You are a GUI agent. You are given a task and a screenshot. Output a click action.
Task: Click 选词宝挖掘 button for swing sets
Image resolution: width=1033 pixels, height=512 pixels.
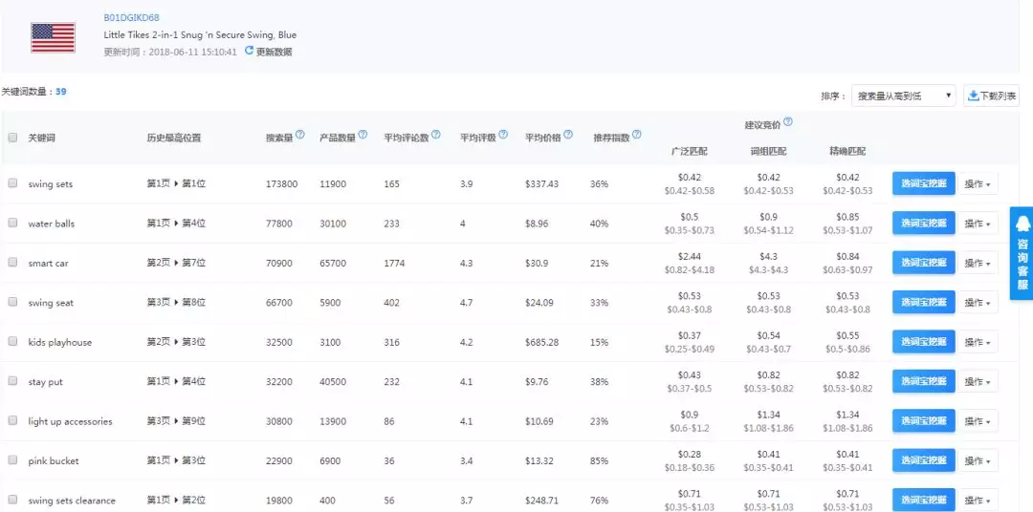click(x=924, y=183)
